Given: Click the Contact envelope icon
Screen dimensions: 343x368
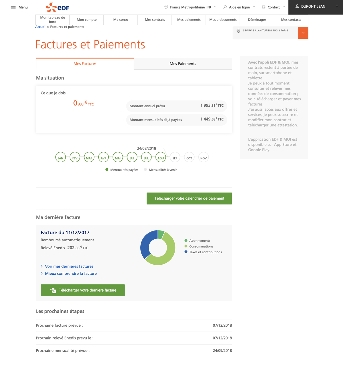Looking at the screenshot, I should click(264, 7).
